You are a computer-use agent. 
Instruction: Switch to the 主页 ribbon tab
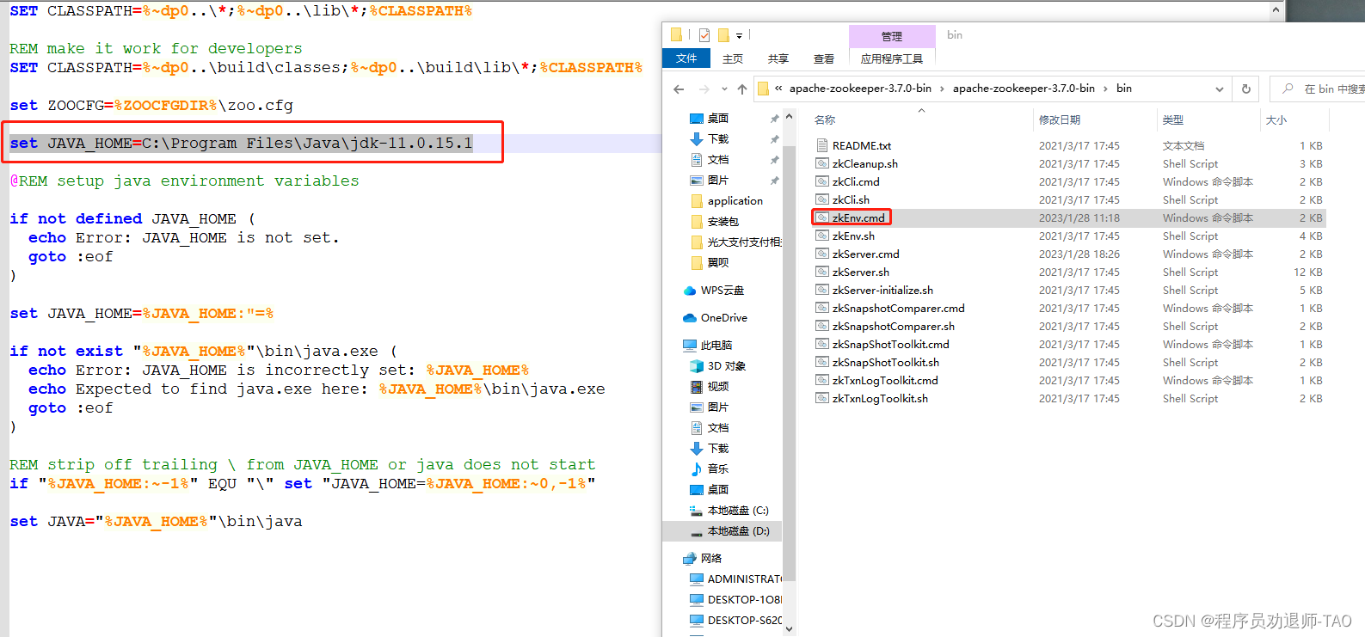pyautogui.click(x=733, y=58)
